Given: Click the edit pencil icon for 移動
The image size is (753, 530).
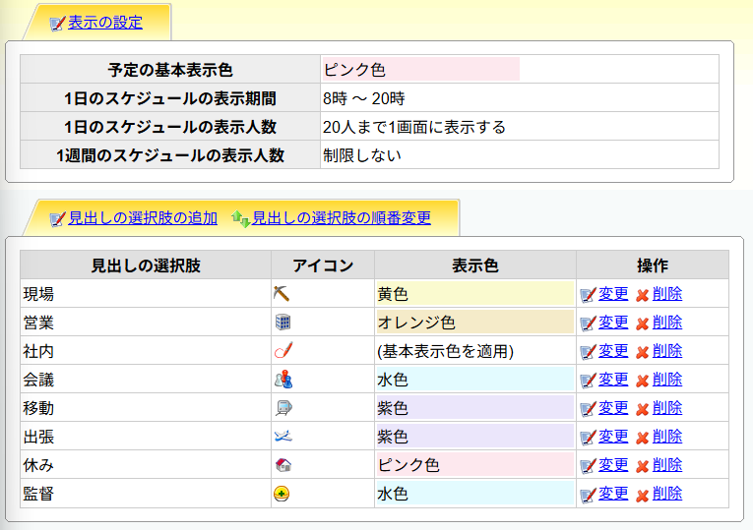Looking at the screenshot, I should [588, 408].
